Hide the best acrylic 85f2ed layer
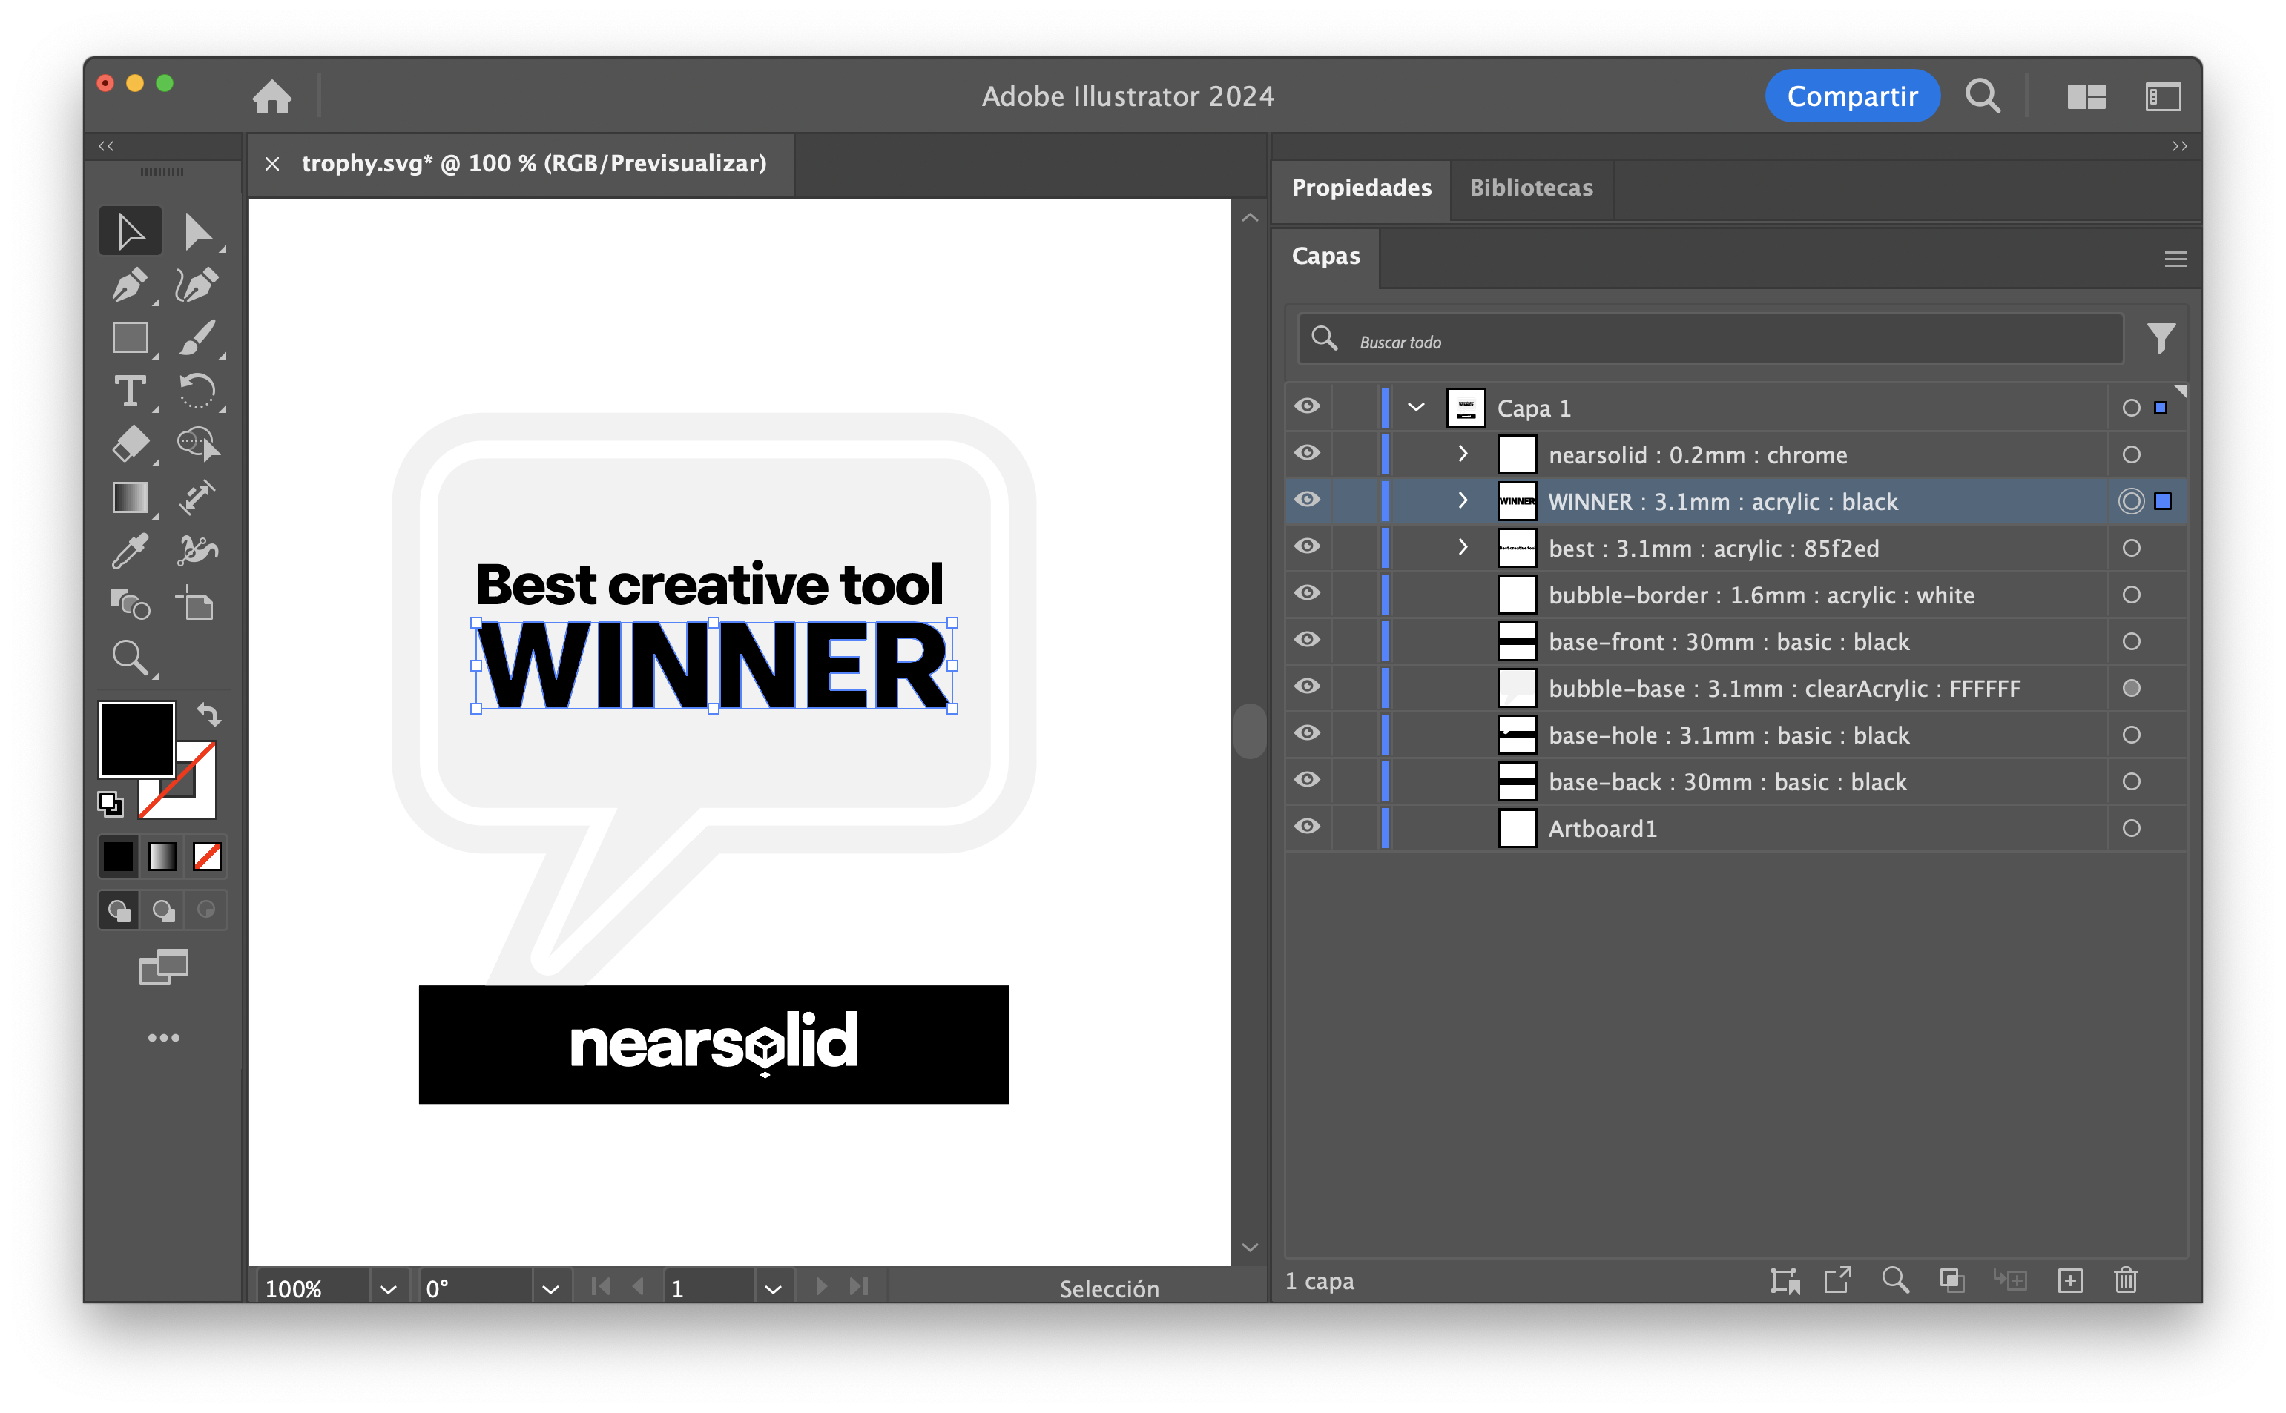The width and height of the screenshot is (2286, 1413). click(x=1307, y=546)
